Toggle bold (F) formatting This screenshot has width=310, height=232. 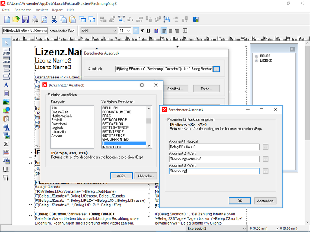(136, 31)
